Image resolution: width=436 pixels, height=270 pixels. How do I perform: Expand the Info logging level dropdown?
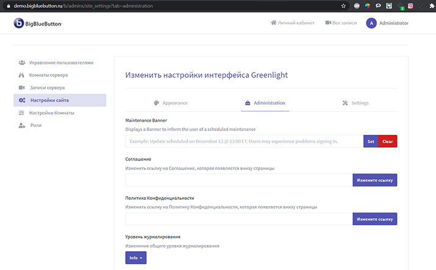click(x=136, y=258)
